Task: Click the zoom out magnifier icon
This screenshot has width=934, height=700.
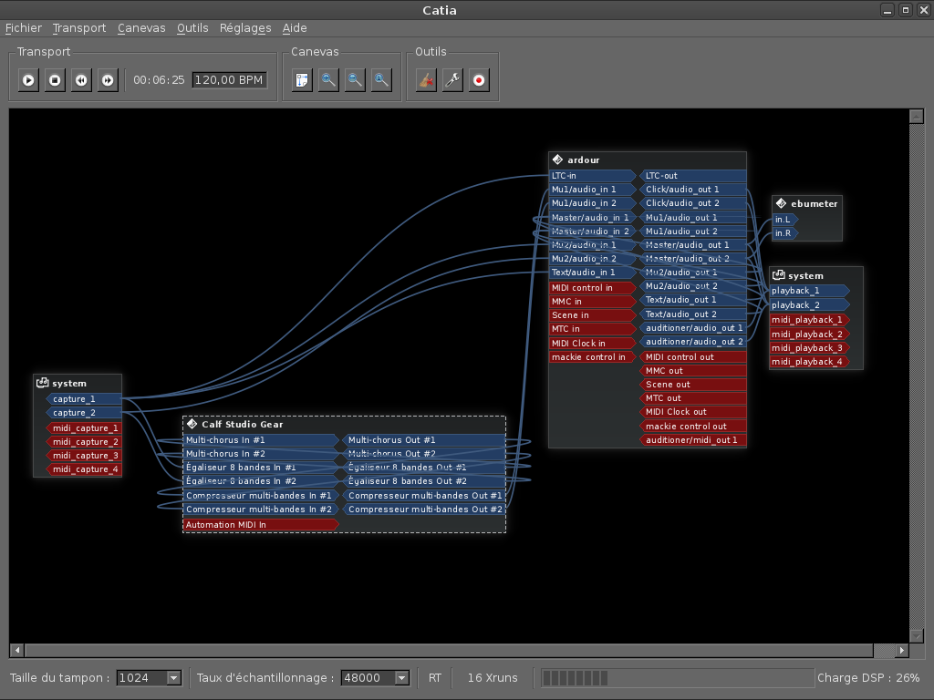Action: [355, 80]
